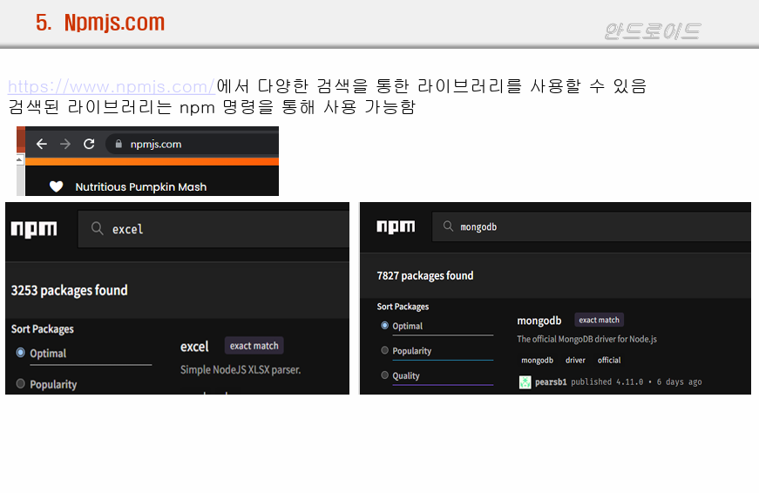Select Optimal radio in the mongodb search
The width and height of the screenshot is (759, 493).
[x=385, y=326]
